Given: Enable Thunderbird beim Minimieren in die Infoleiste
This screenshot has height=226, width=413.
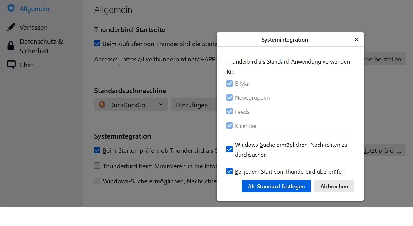Looking at the screenshot, I should [97, 166].
